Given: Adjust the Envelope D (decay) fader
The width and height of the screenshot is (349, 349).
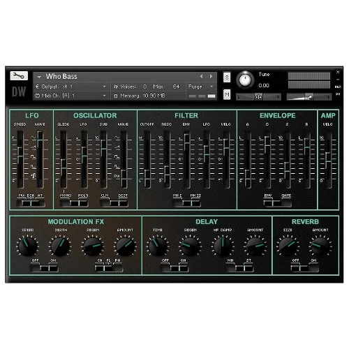Looking at the screenshot, I should click(267, 146).
